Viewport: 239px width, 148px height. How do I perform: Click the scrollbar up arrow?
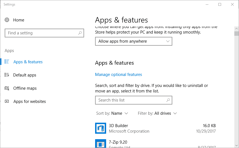click(237, 29)
